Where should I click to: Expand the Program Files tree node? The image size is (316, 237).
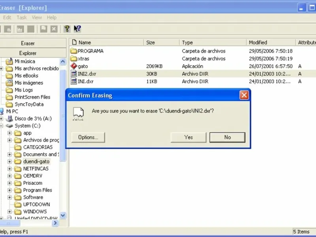(9, 190)
